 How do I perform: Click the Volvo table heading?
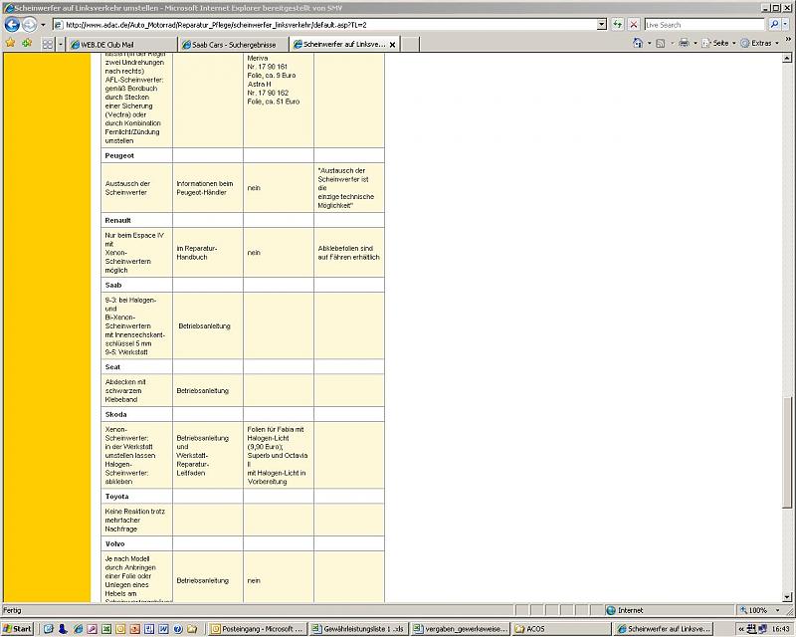click(x=114, y=543)
